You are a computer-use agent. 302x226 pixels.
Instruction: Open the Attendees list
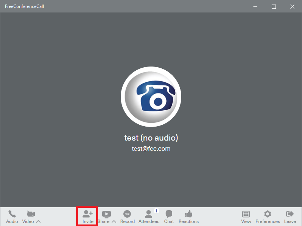pyautogui.click(x=148, y=215)
